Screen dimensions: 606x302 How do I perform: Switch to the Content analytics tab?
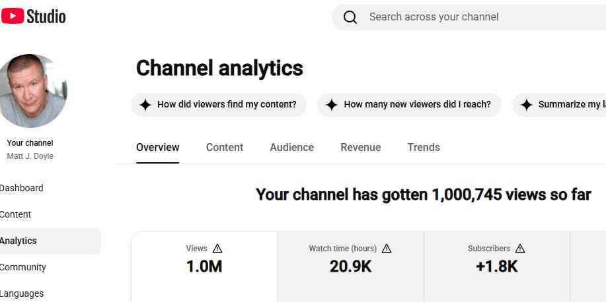pyautogui.click(x=225, y=147)
